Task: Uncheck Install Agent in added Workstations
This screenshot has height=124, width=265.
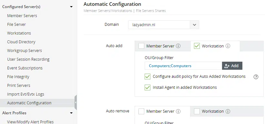Action: click(148, 88)
